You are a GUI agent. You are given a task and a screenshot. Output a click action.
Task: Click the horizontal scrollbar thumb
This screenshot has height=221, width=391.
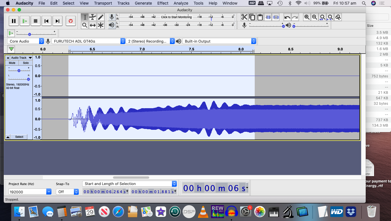pos(131,178)
